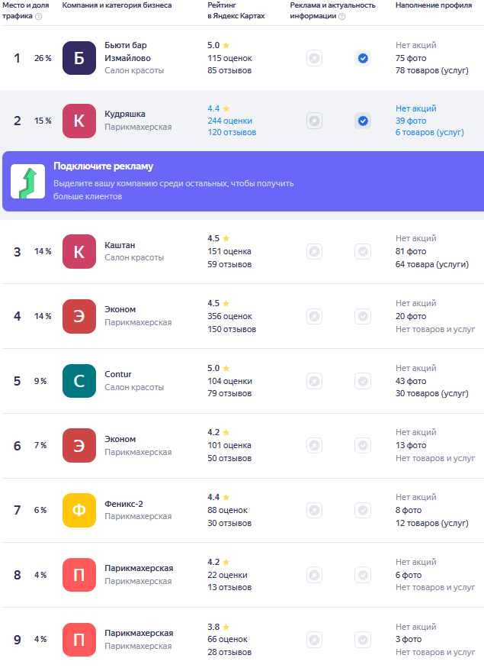The image size is (484, 668).
Task: Click '81 фото' in Каштан row
Action: tap(411, 251)
